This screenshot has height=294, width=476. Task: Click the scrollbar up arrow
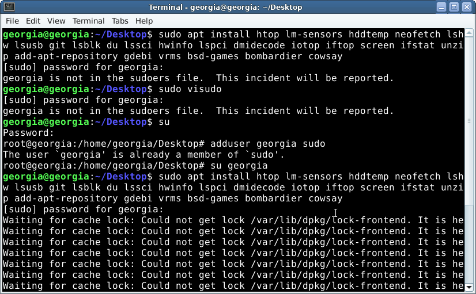point(470,32)
